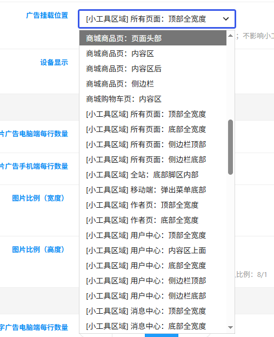The image size is (274, 337).
Task: Click the 图片比例（宽度） label
Action: tap(38, 198)
